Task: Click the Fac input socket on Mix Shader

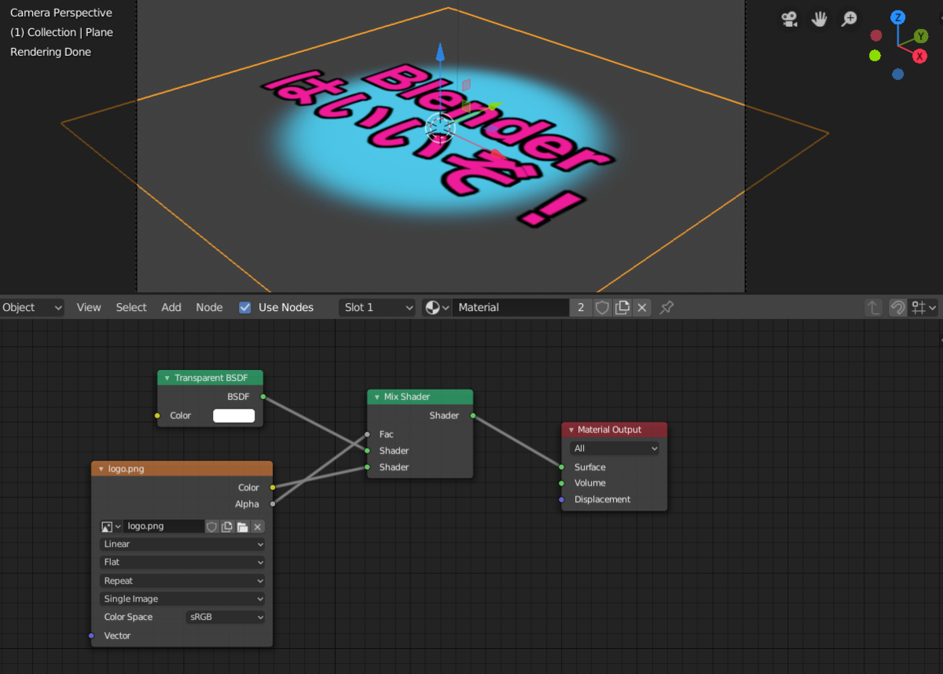Action: pos(367,434)
